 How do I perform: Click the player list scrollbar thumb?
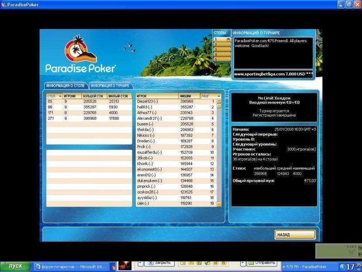point(219,106)
